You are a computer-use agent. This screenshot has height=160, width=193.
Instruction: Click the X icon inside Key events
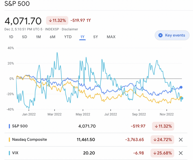click(160, 35)
